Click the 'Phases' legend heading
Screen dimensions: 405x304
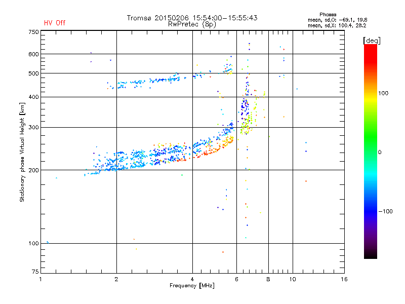[328, 15]
